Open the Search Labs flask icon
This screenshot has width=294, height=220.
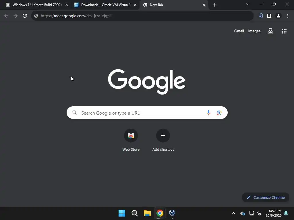pyautogui.click(x=270, y=31)
